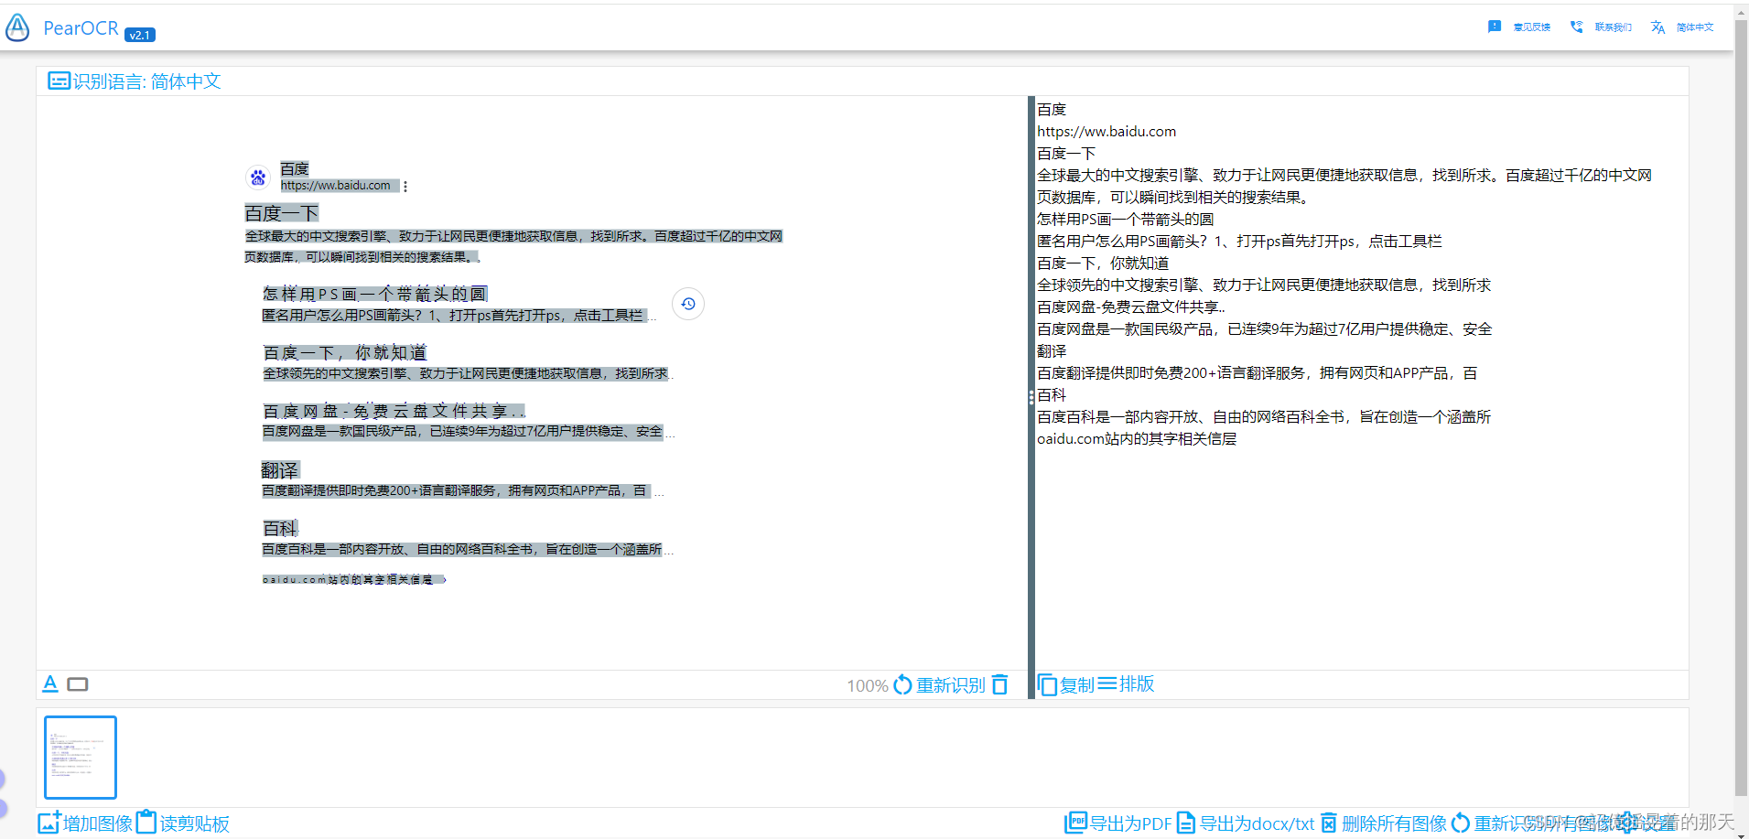Click the v2.1 version badge
Screen dimensions: 1749x839
point(140,35)
